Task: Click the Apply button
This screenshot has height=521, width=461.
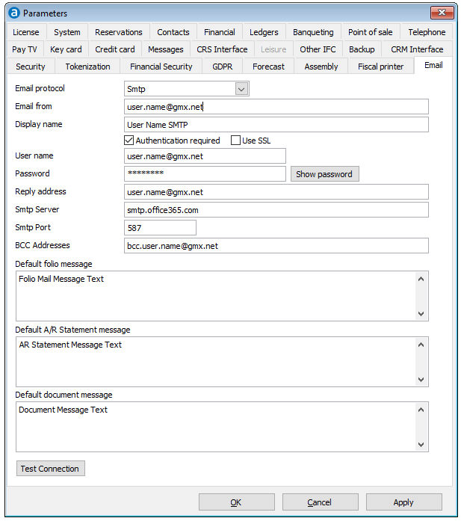Action: click(x=404, y=502)
